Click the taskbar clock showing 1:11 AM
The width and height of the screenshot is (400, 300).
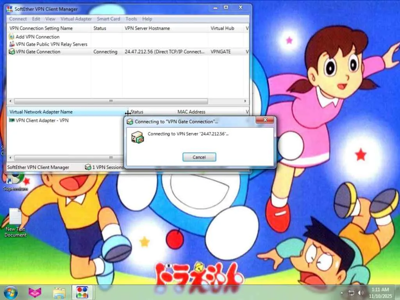click(380, 293)
